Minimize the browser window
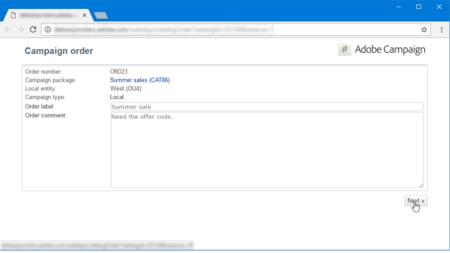Image resolution: width=450 pixels, height=253 pixels. click(398, 7)
